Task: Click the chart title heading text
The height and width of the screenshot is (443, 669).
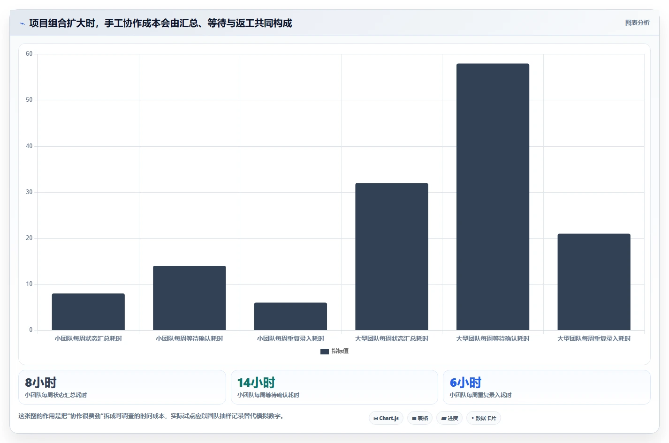Action: coord(160,23)
